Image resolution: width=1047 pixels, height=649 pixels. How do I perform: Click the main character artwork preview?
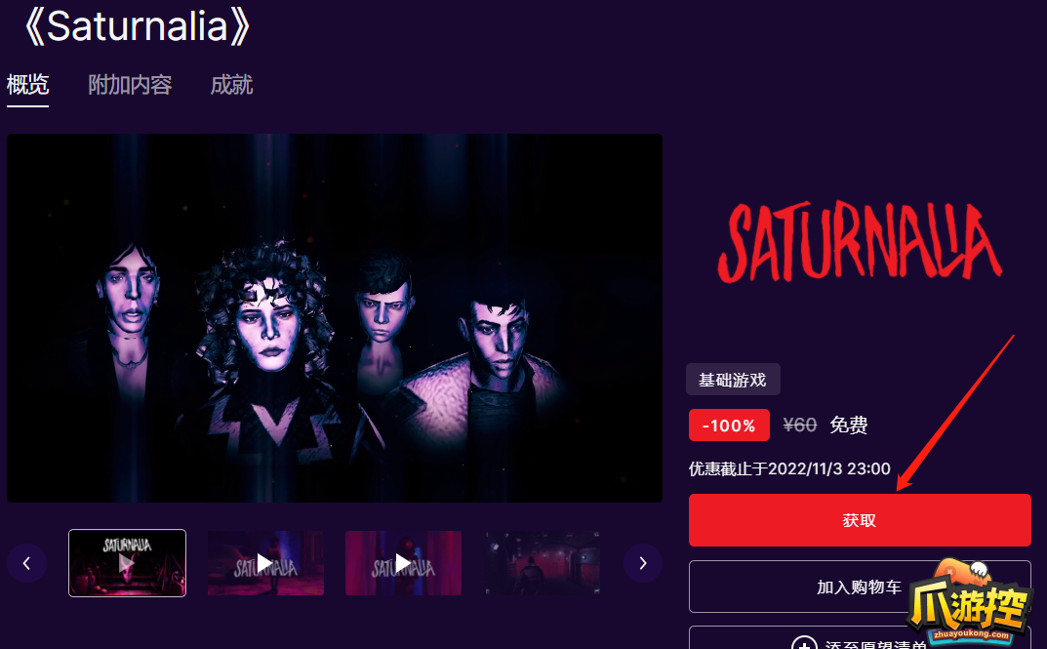pos(335,318)
